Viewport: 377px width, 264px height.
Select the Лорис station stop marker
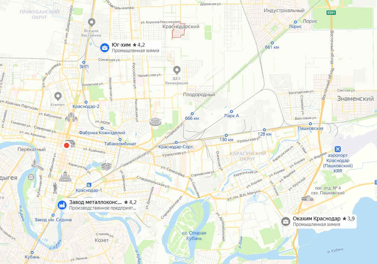[295, 22]
